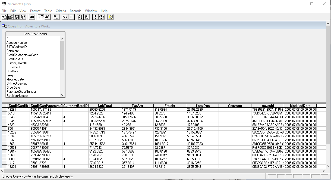Click the Query Now exclamation icon
This screenshot has width=331, height=180.
(95, 17)
